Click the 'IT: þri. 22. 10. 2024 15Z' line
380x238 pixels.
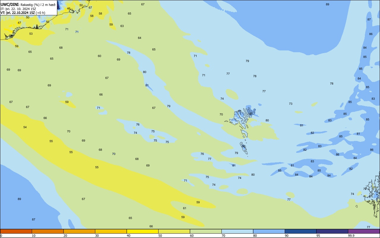click(x=18, y=9)
